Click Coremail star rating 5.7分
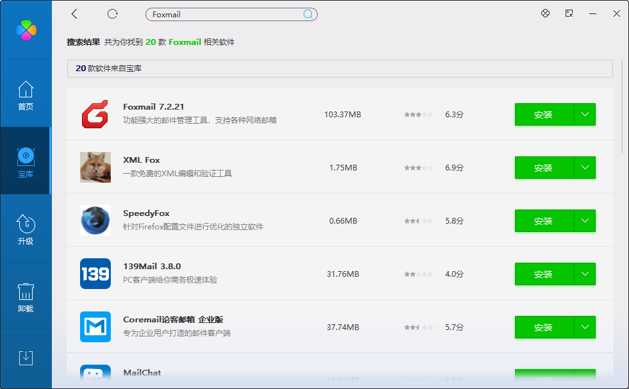The image size is (629, 389). 418,327
